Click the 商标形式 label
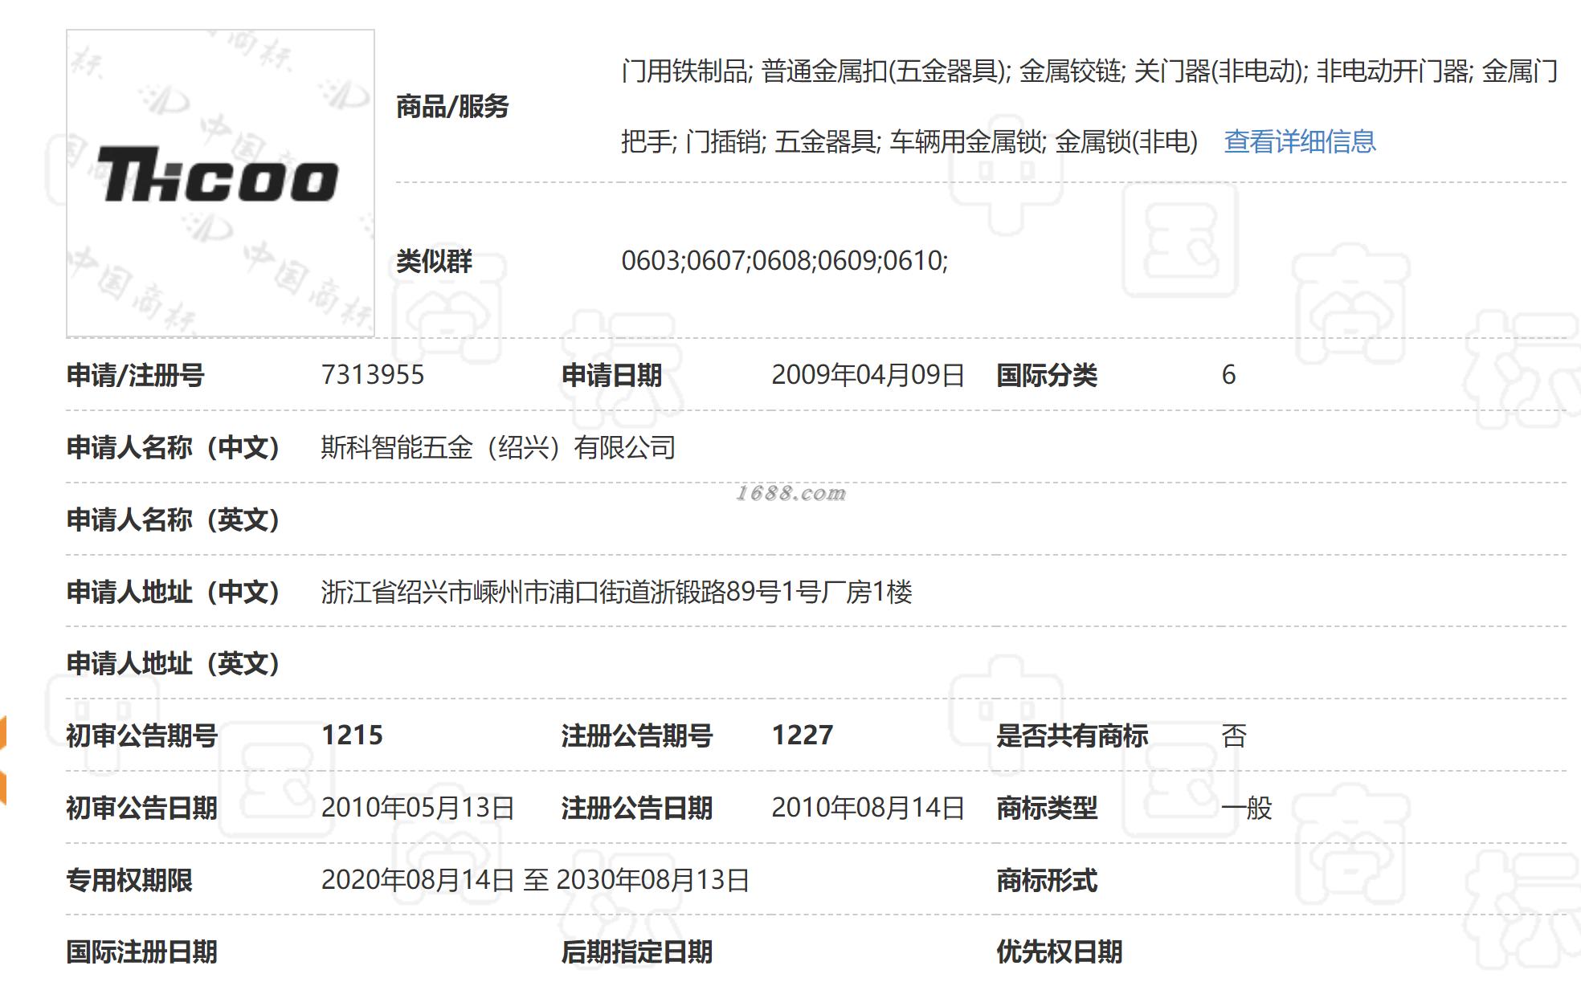Screen dimensions: 1581x982 pyautogui.click(x=1046, y=880)
